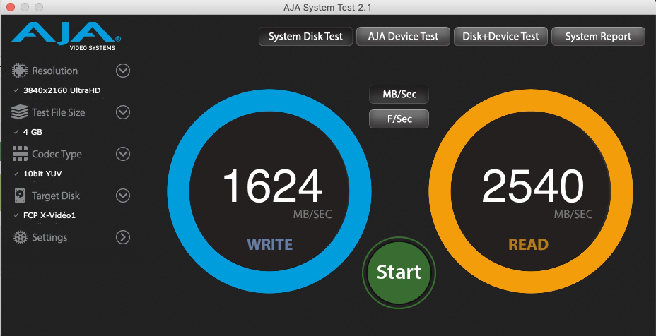Select the 4 GB file size value
656x336 pixels.
tap(33, 132)
